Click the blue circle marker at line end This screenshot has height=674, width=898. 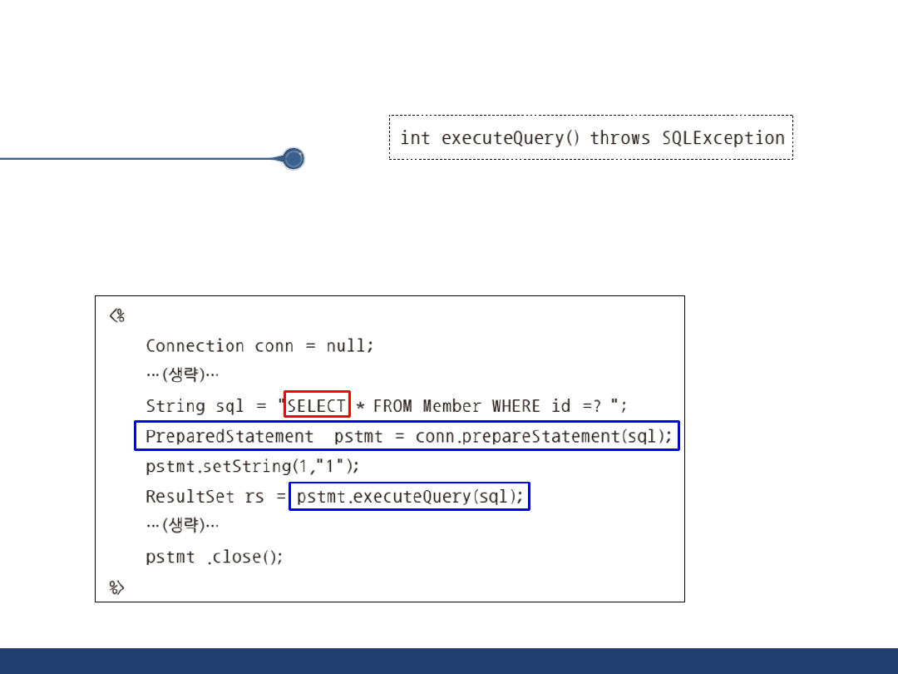pyautogui.click(x=293, y=159)
